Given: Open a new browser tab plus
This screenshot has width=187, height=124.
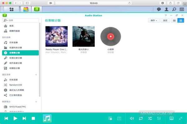Looking at the screenshot, I should 185,4.
